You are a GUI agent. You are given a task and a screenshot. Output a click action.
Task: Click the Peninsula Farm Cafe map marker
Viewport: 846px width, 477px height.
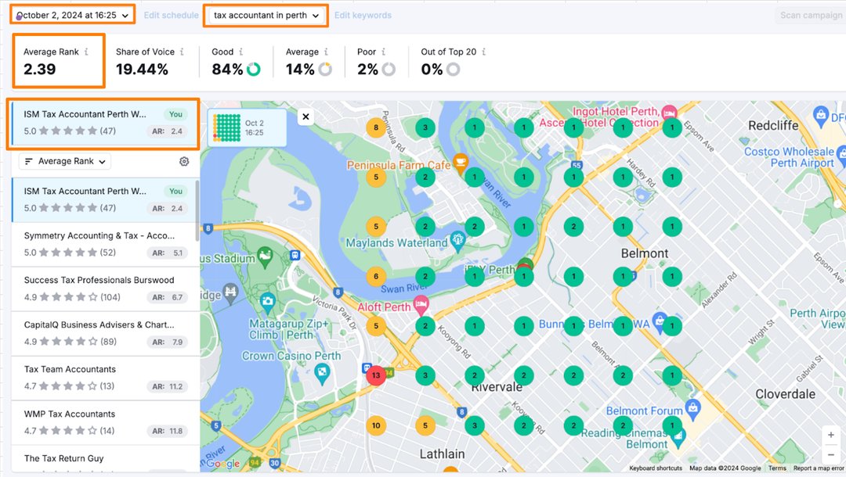tap(460, 162)
